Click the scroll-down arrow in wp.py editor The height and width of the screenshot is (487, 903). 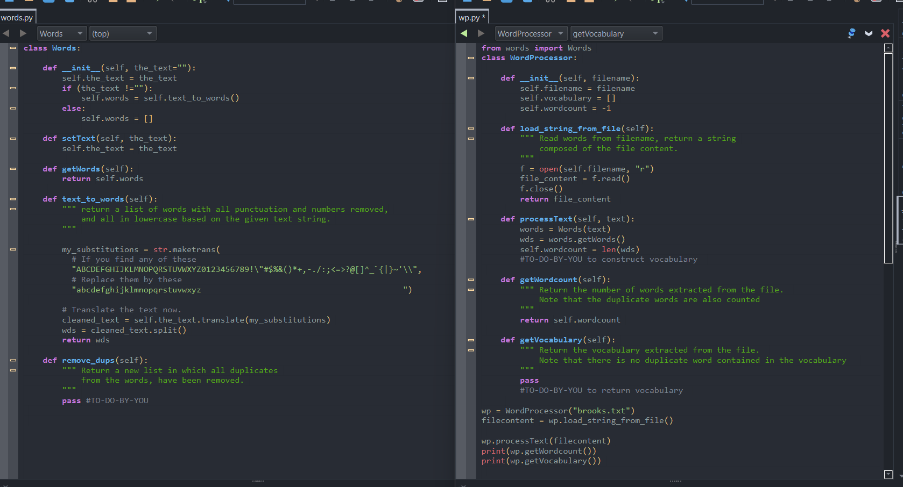(x=888, y=474)
